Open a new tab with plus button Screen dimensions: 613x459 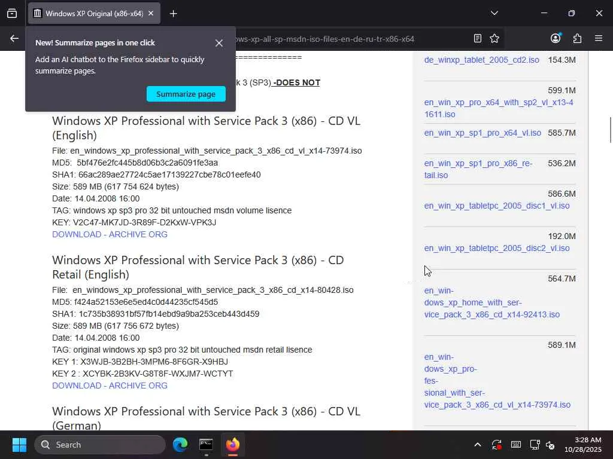pos(173,14)
